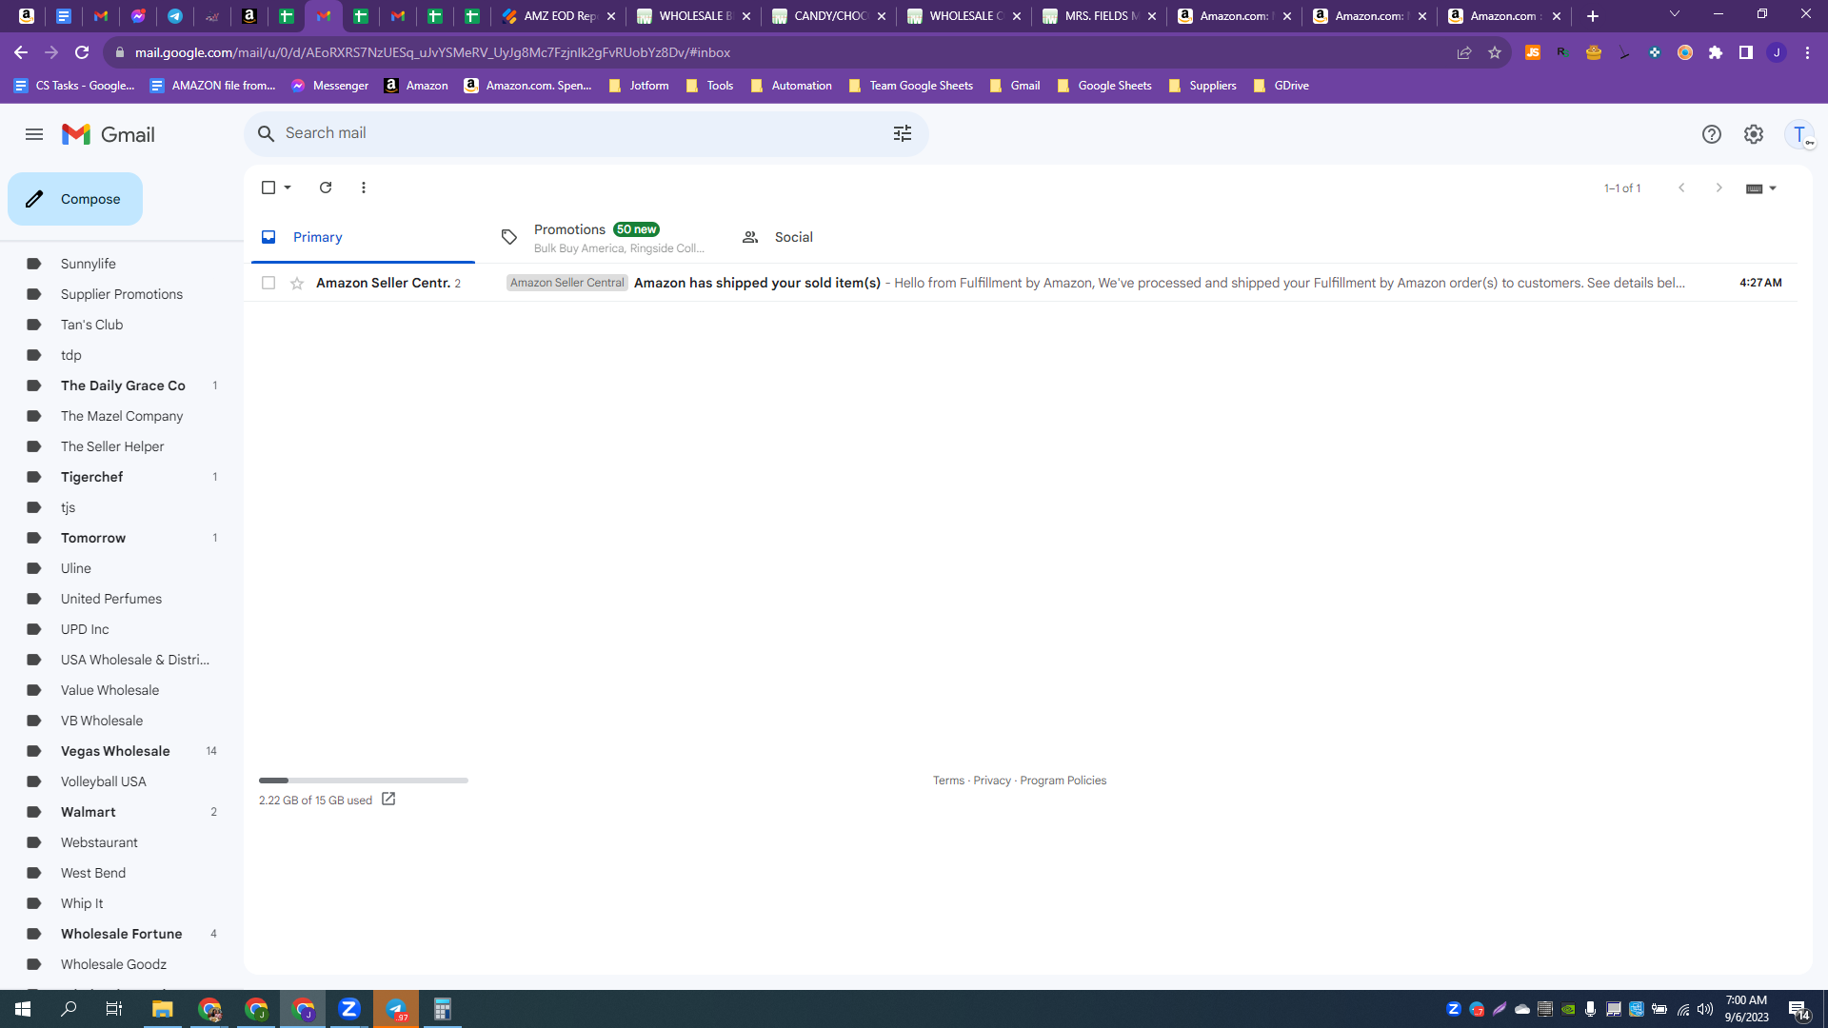
Task: Open the Windows Start menu
Action: tap(23, 1009)
